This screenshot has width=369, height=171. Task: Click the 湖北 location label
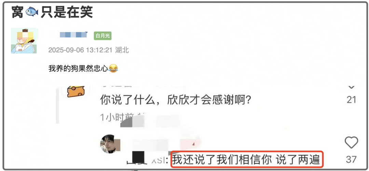(x=122, y=50)
